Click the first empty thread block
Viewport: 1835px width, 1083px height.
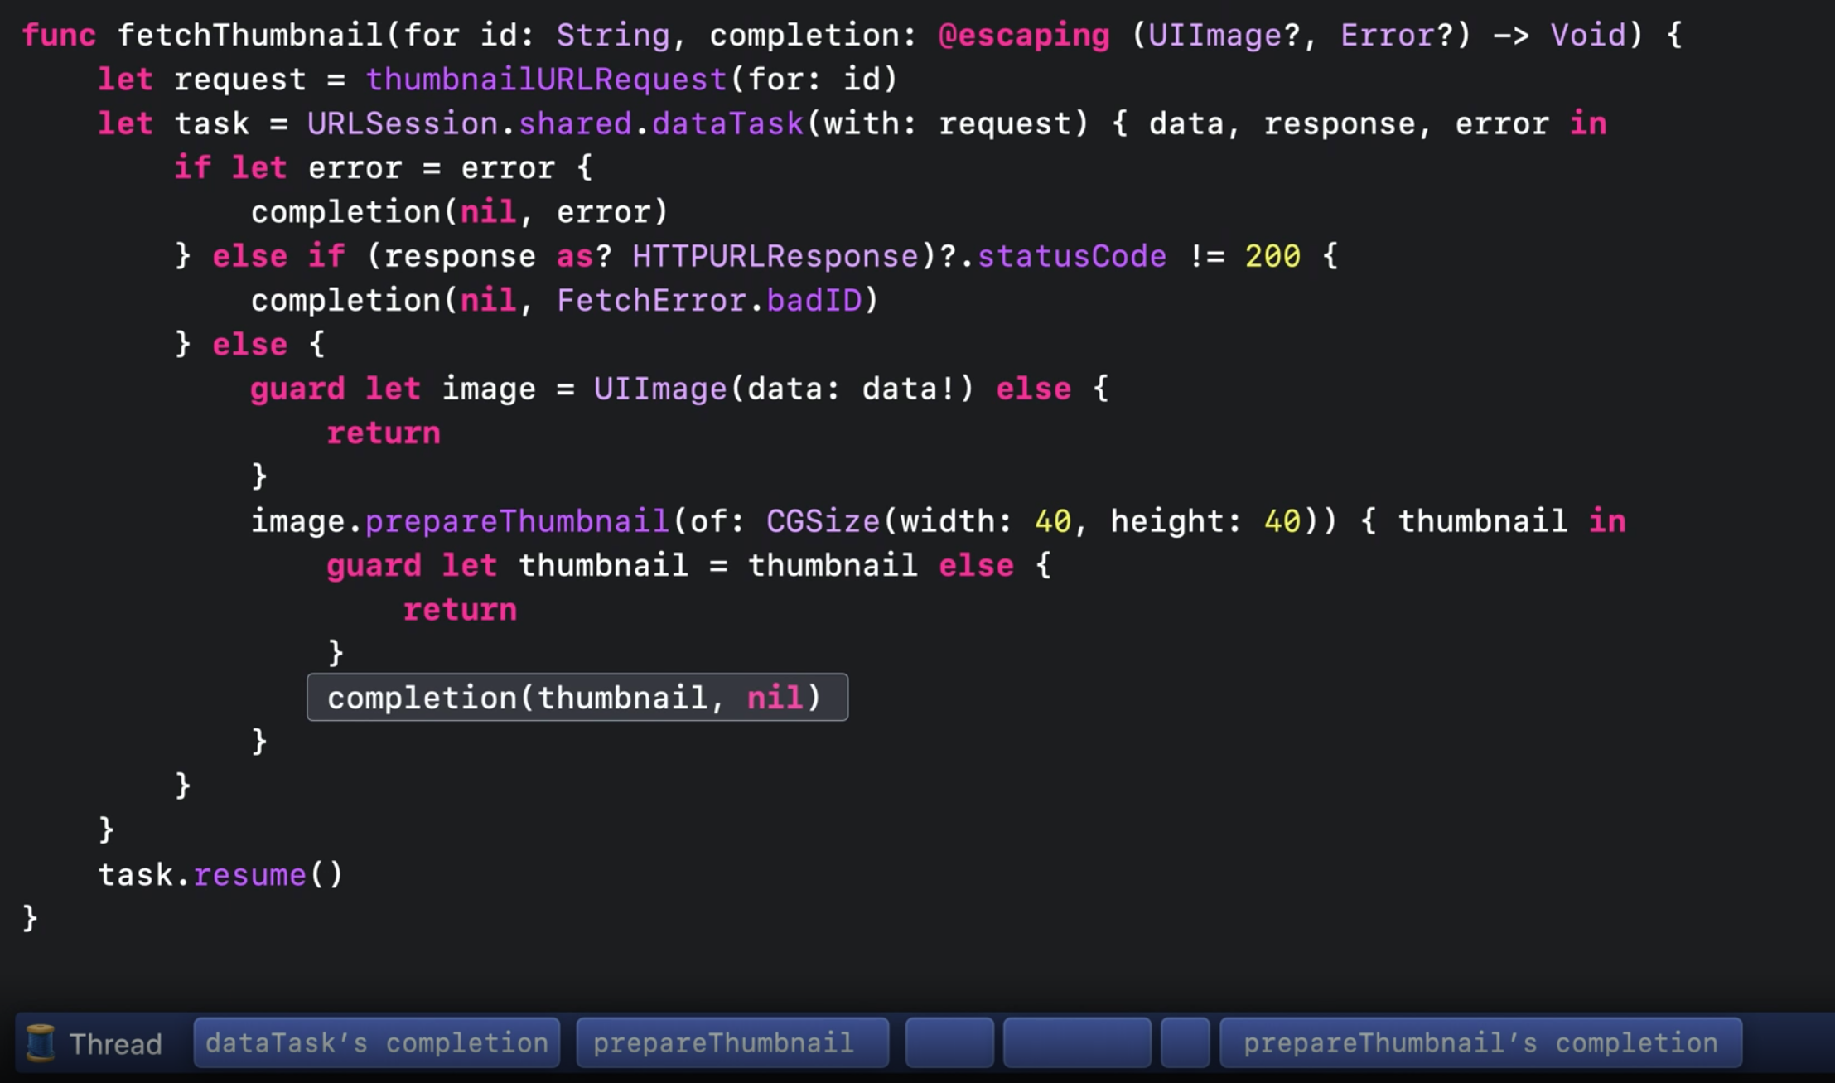pos(949,1042)
